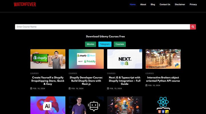This screenshot has height=114, width=206.
Task: Click the calendar icon under the Interactive Brokers course
Action: click(x=146, y=85)
